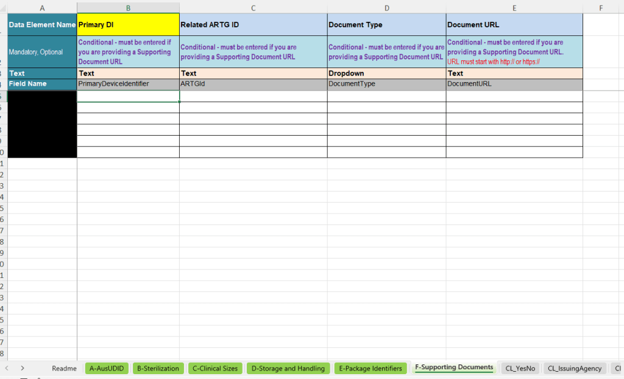
Task: Click the Mandatory, Optional cell
Action: (42, 52)
